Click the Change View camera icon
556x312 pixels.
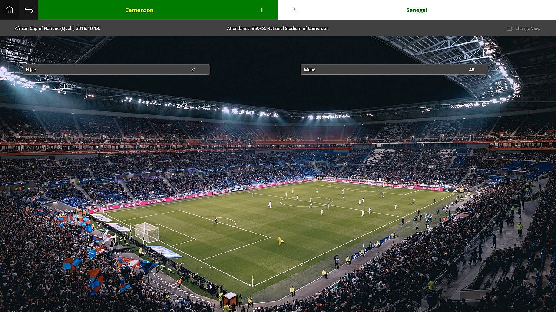(510, 29)
